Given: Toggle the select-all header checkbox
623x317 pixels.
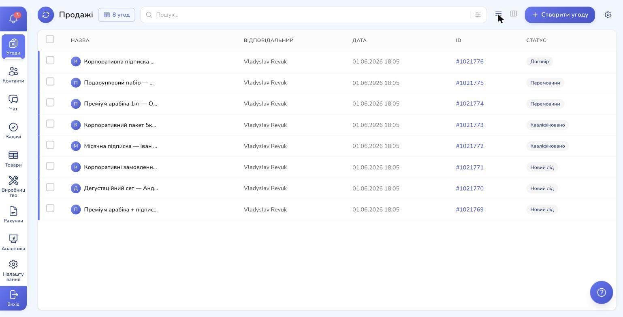Looking at the screenshot, I should click(x=50, y=39).
